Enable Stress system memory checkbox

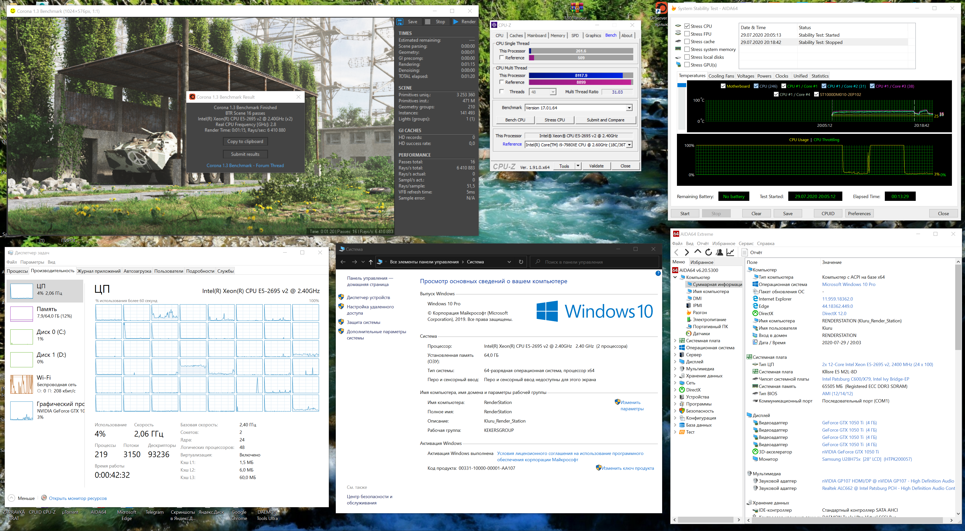687,49
